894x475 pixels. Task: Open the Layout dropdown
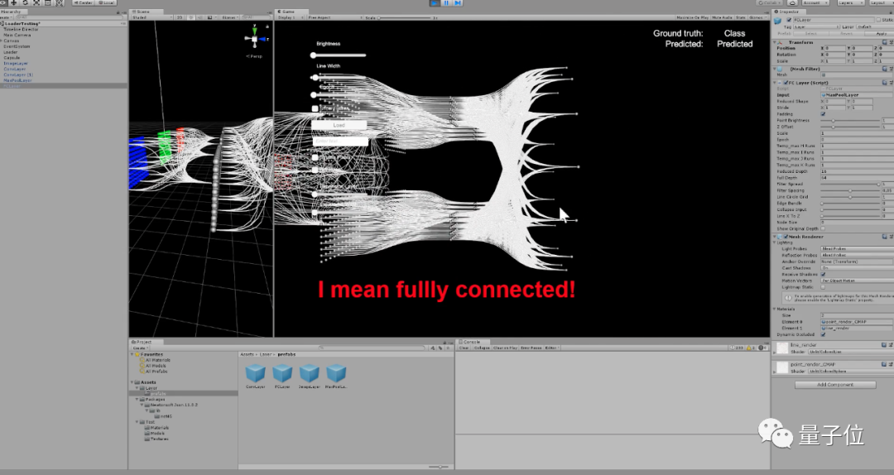(x=880, y=2)
